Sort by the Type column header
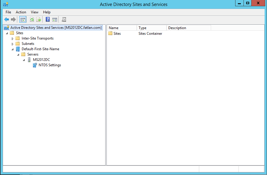Viewport: 267px width, 175px height. click(x=152, y=28)
